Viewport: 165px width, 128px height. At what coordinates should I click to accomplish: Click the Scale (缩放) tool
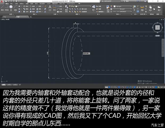click(x=32, y=12)
